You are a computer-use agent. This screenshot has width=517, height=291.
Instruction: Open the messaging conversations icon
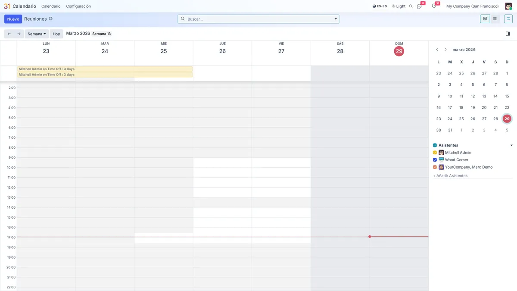click(419, 6)
